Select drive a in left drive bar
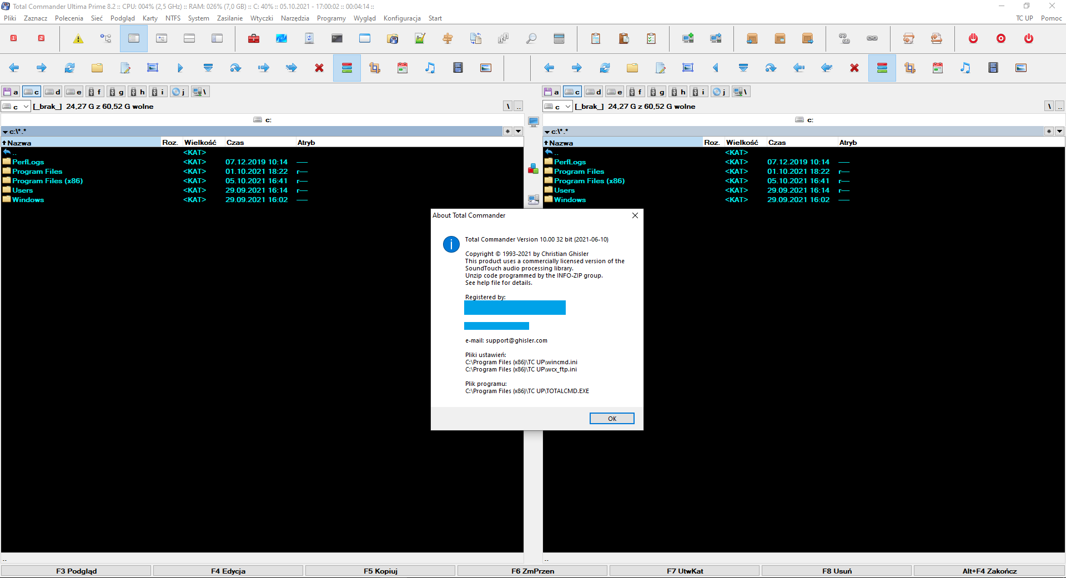Viewport: 1066px width, 578px height. coord(11,92)
